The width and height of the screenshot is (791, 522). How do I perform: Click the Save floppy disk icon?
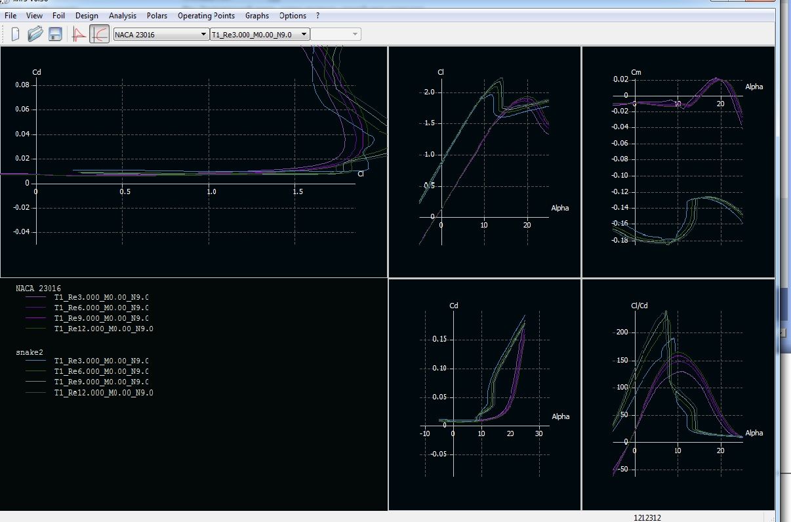tap(55, 34)
